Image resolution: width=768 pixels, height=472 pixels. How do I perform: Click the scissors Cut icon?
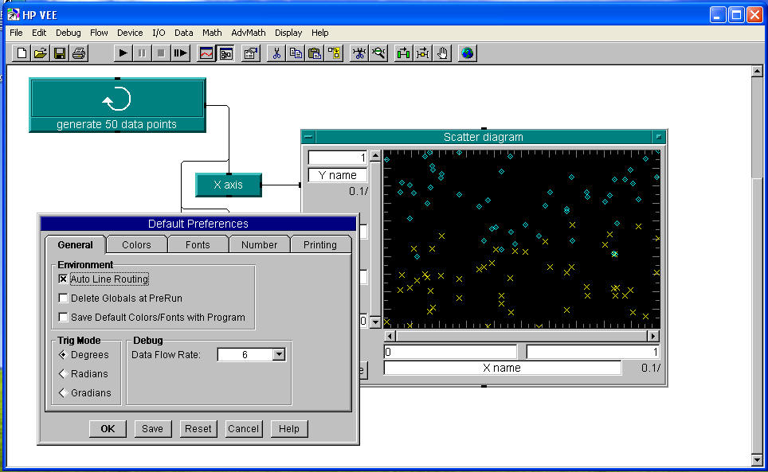coord(276,53)
